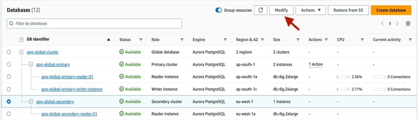
Task: Click the Engine column sort triangle
Action: (x=225, y=40)
